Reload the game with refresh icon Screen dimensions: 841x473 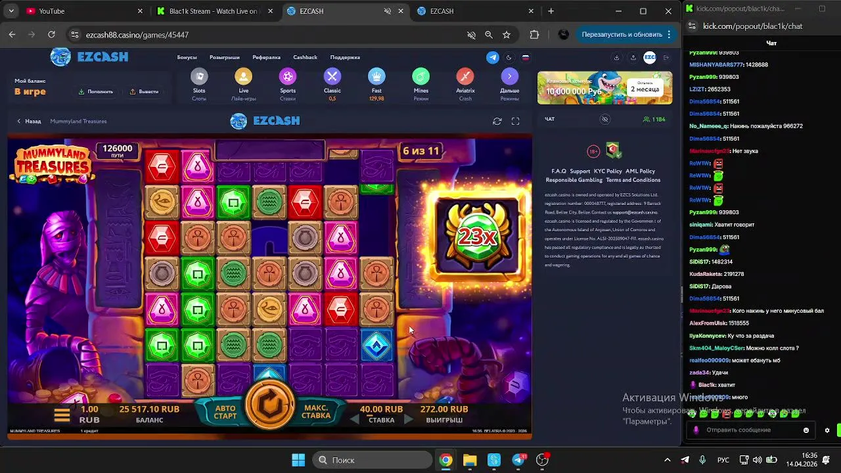[x=497, y=121]
